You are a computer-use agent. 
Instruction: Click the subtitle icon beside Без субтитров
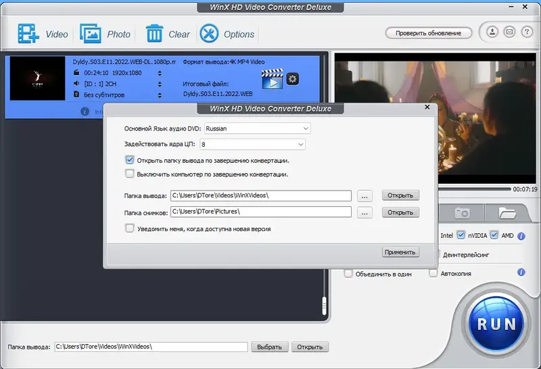point(76,94)
